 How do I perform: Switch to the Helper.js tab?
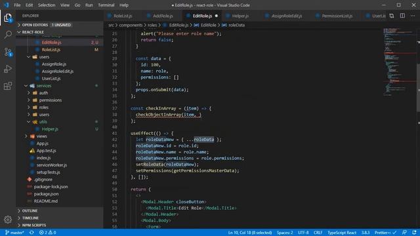pyautogui.click(x=240, y=16)
